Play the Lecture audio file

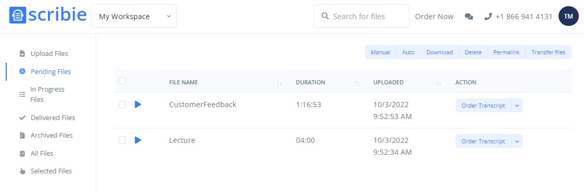[x=138, y=140]
